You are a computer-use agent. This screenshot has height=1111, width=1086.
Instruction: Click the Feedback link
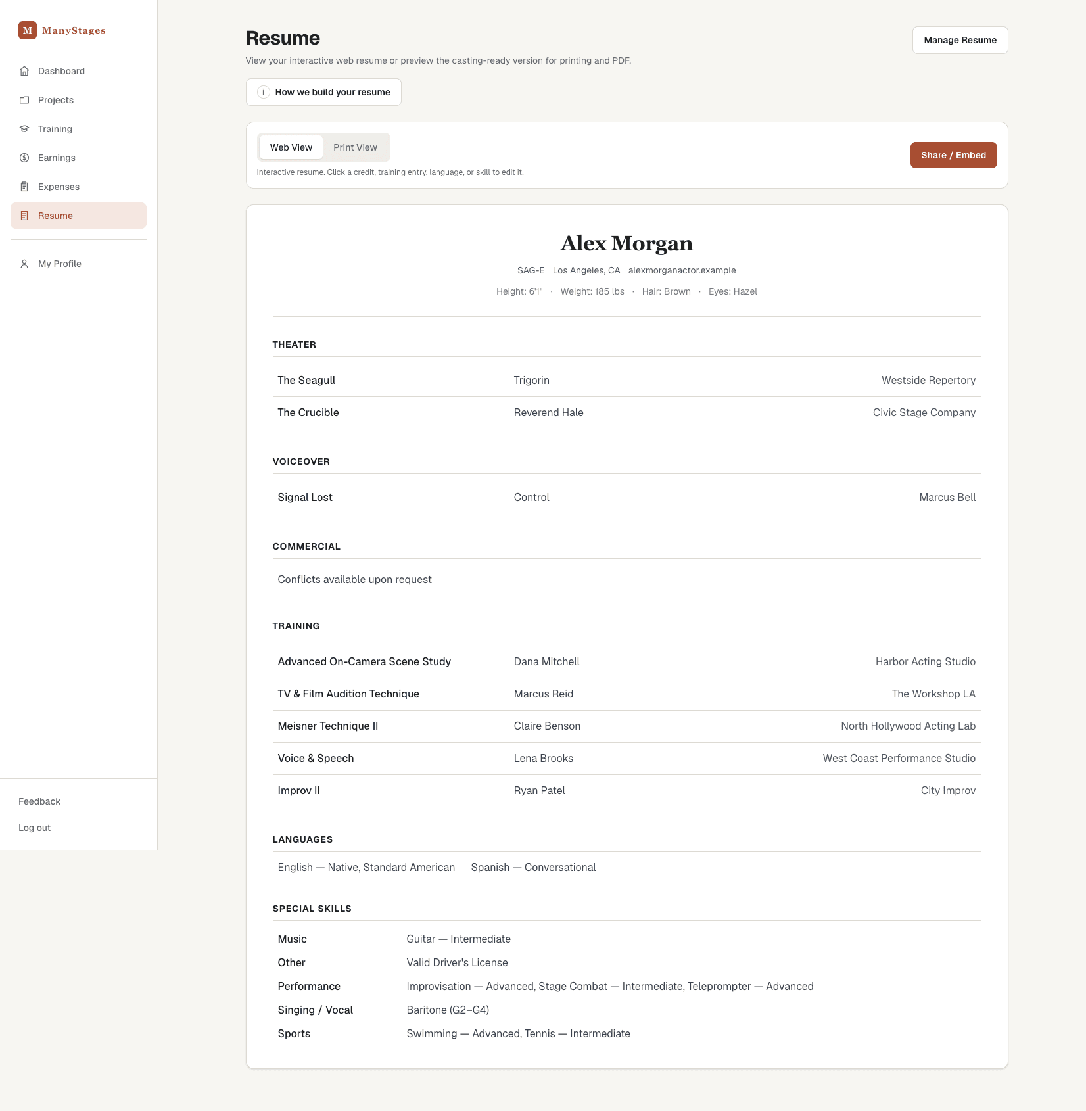click(39, 801)
